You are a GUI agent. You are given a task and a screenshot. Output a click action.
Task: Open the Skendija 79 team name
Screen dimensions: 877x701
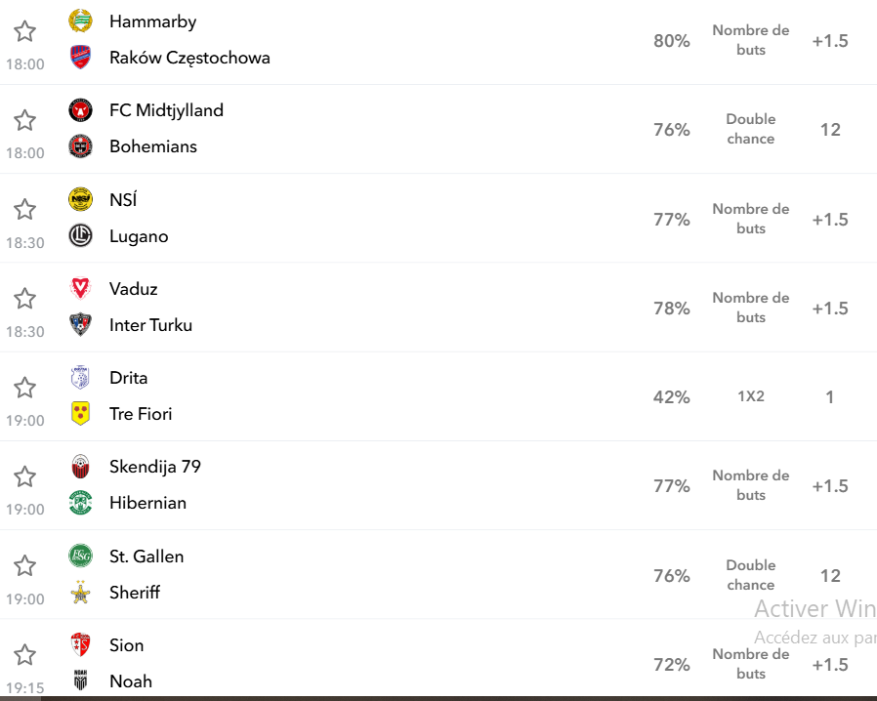coord(155,467)
